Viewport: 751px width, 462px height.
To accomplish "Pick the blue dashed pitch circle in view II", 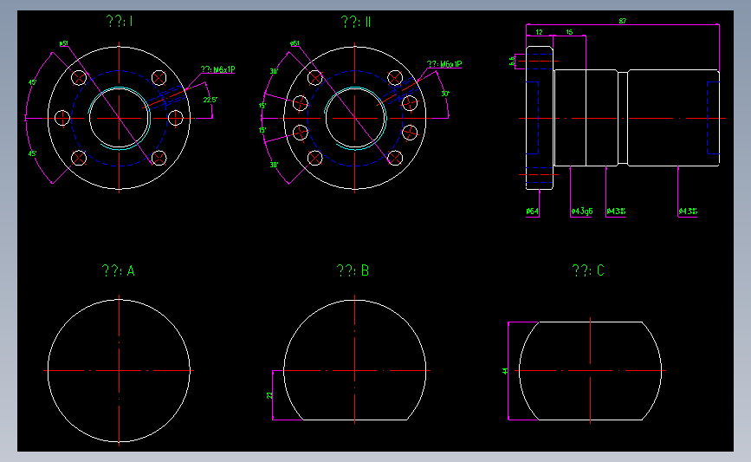I will point(355,118).
